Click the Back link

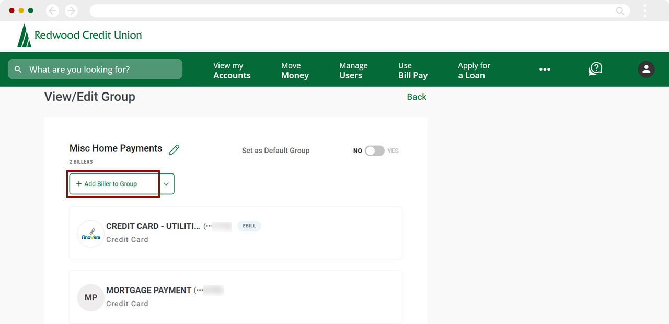coord(417,97)
